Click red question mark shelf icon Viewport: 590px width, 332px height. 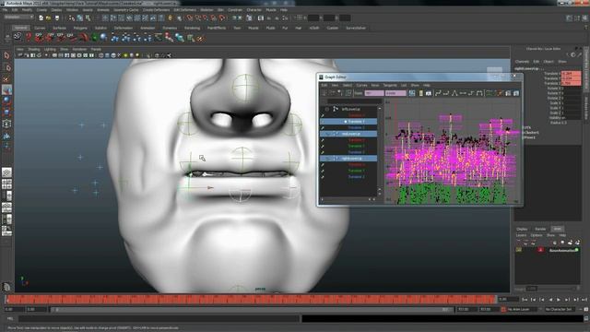pos(29,37)
